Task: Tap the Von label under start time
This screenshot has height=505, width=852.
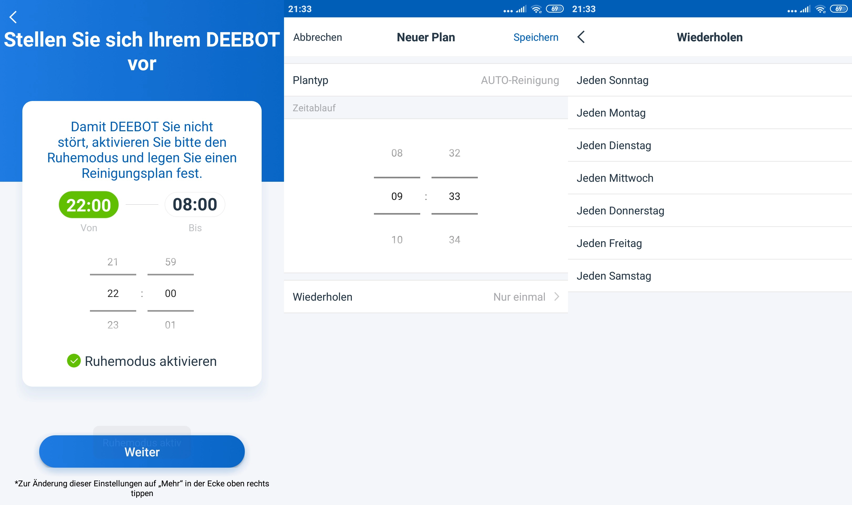Action: (x=89, y=228)
